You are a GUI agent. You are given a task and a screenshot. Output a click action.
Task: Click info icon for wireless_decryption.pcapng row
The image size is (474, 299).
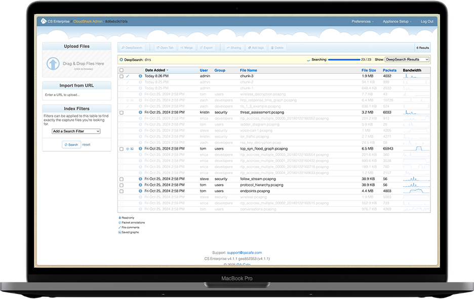pyautogui.click(x=140, y=94)
